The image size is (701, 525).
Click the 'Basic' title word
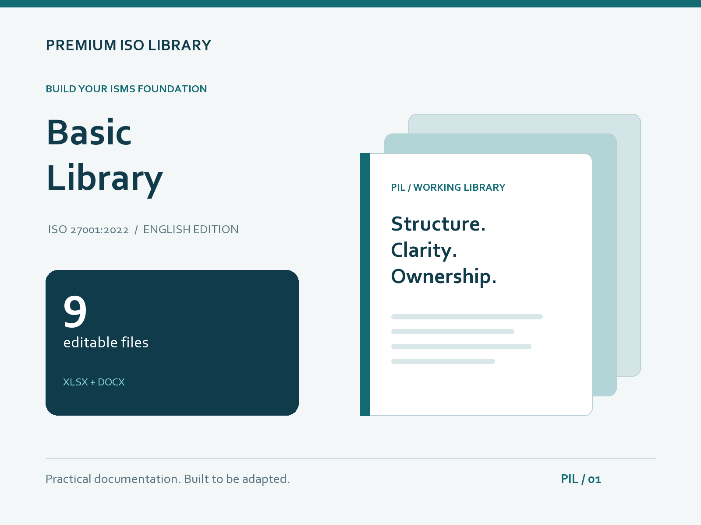[x=89, y=133]
